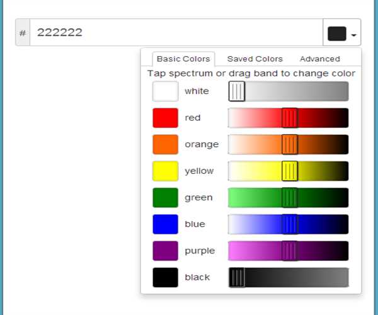Screen dimensions: 378x315
Task: Click the white color swatch
Action: point(165,91)
